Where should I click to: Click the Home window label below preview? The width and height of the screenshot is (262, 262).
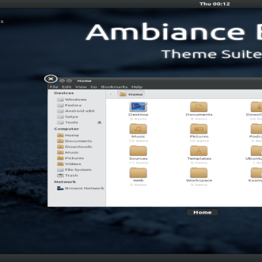[x=202, y=212]
